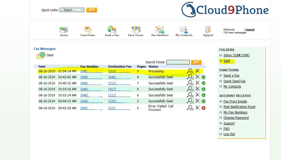View details of the 10:40:10 AM fax
The height and width of the screenshot is (160, 281).
coord(190,83)
